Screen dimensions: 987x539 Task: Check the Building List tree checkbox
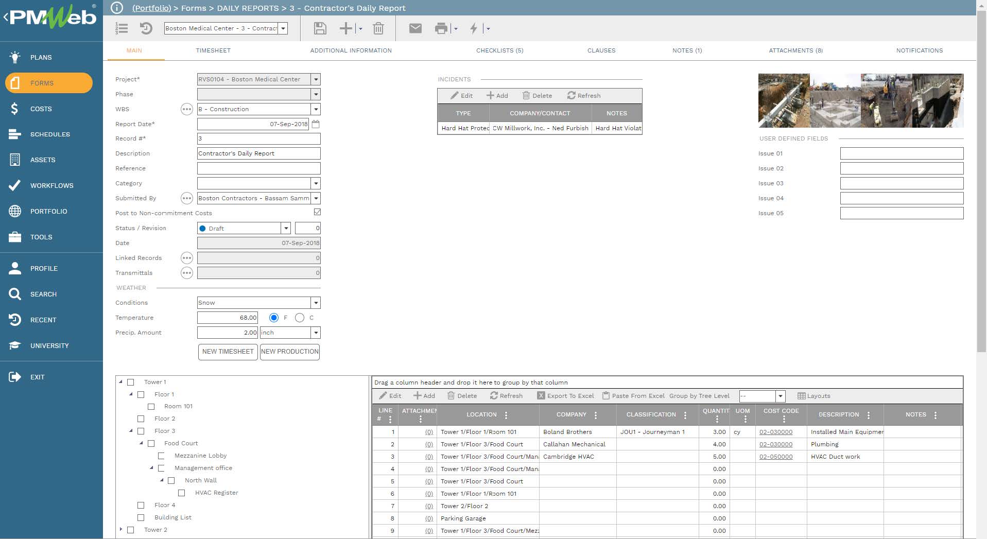tap(141, 517)
